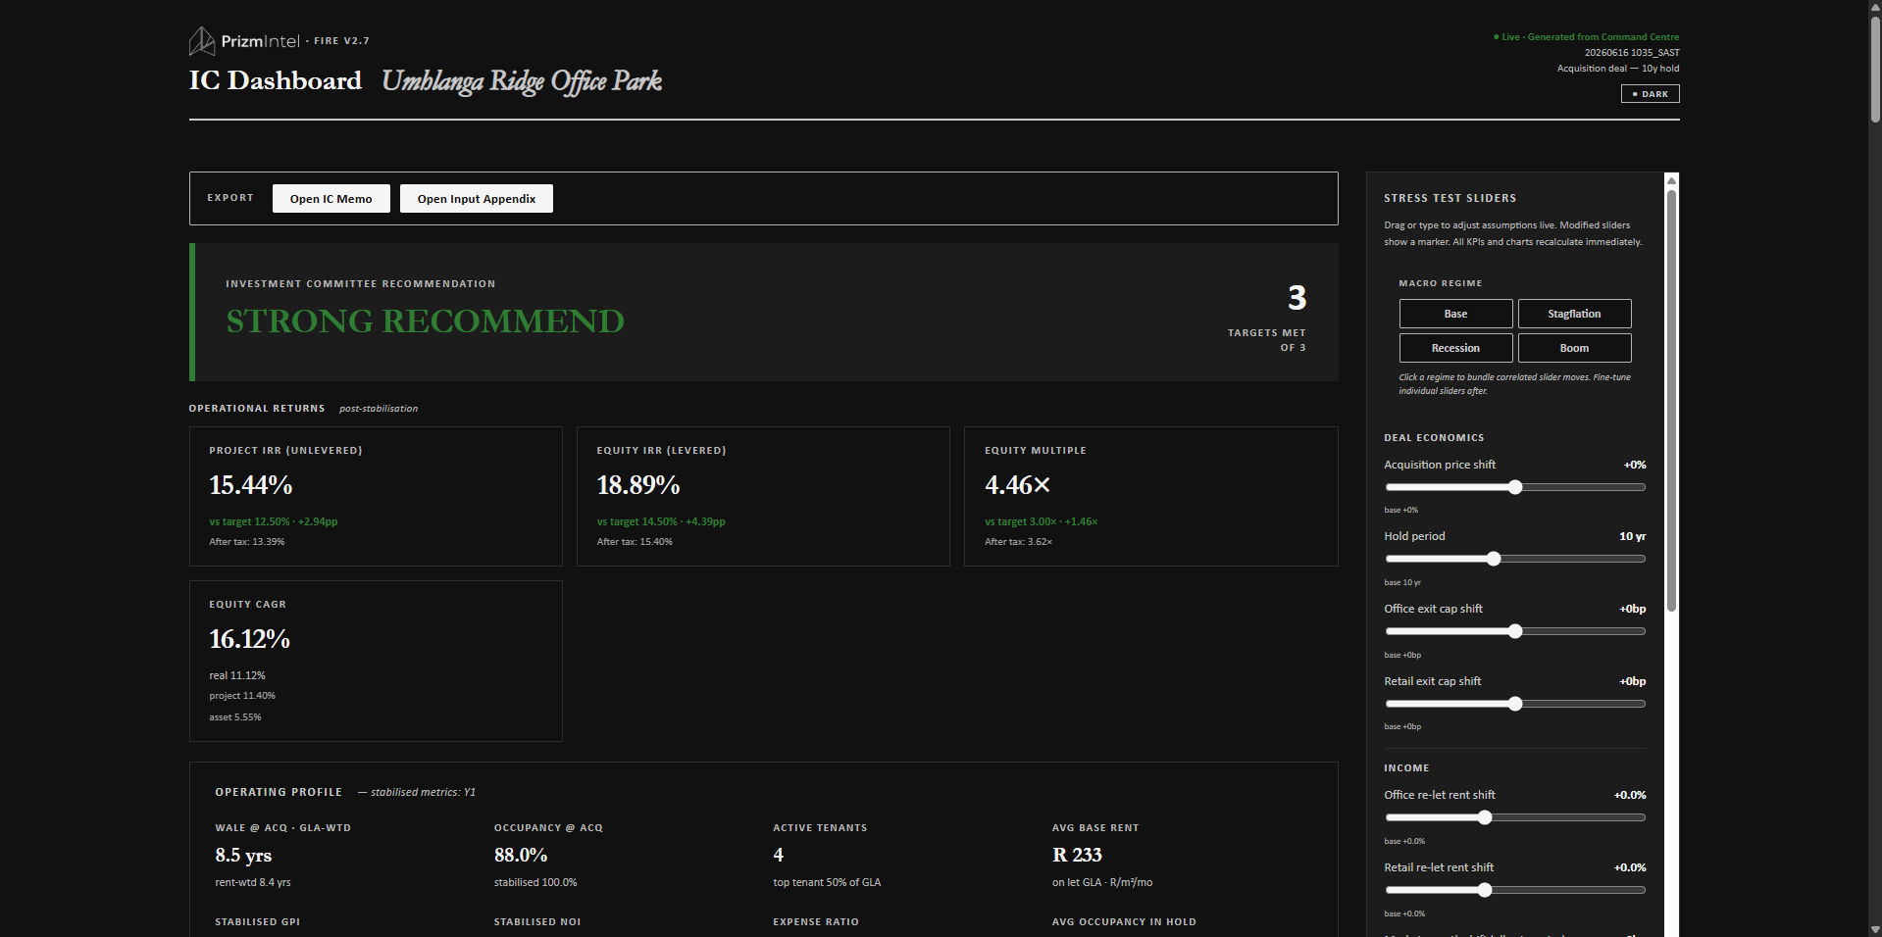Click 'Live · Generated from Command Centre' status
Screen dimensions: 1882x937
pyautogui.click(x=1586, y=37)
